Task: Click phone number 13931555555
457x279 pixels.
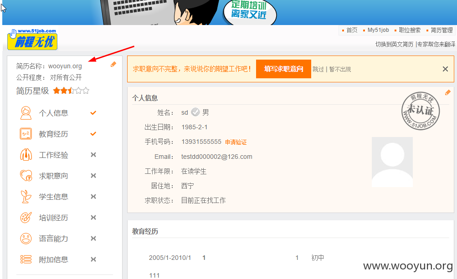Action: point(201,142)
